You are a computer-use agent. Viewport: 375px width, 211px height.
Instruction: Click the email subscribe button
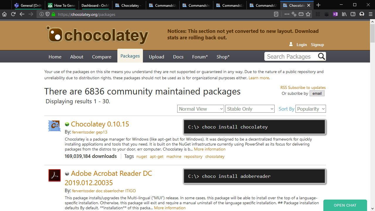(x=317, y=93)
